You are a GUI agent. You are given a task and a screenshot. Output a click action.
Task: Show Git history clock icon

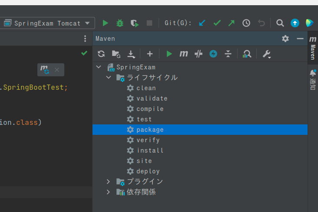click(x=246, y=23)
